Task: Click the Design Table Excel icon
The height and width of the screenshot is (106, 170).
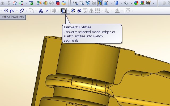Action: point(31,3)
